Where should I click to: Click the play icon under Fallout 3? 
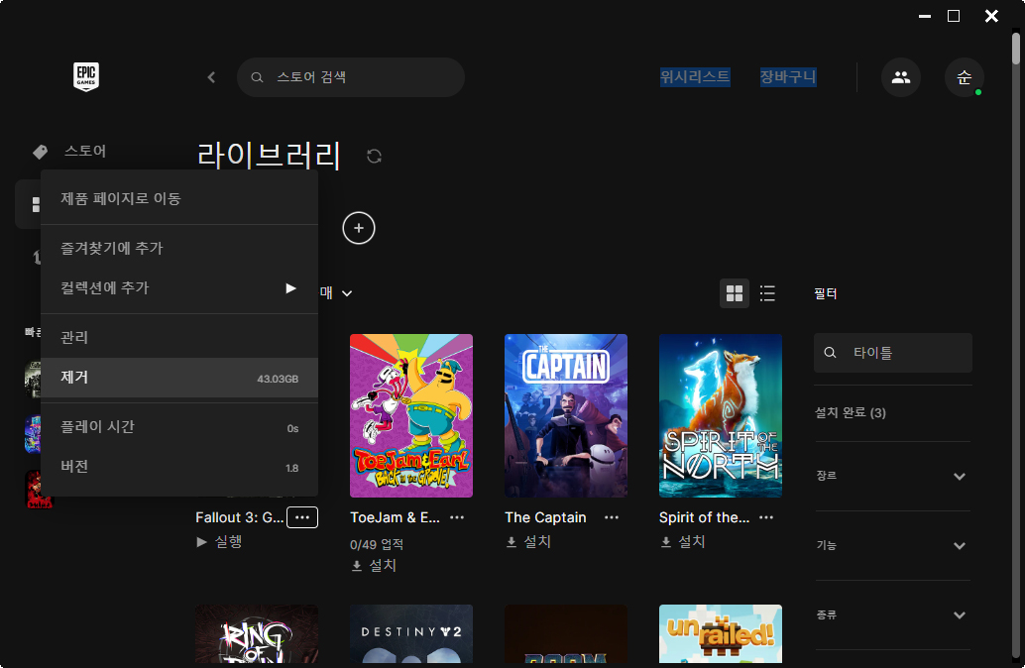coord(202,542)
